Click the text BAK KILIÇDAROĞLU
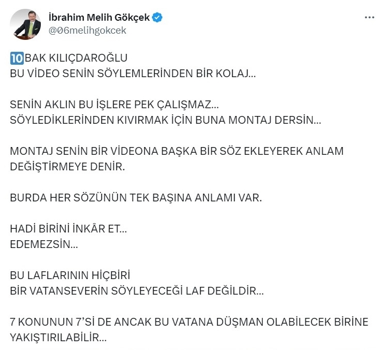 [76, 58]
